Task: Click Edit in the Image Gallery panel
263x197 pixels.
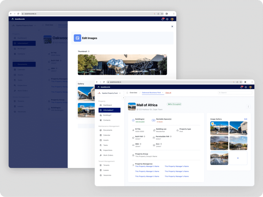Action: pyautogui.click(x=246, y=119)
